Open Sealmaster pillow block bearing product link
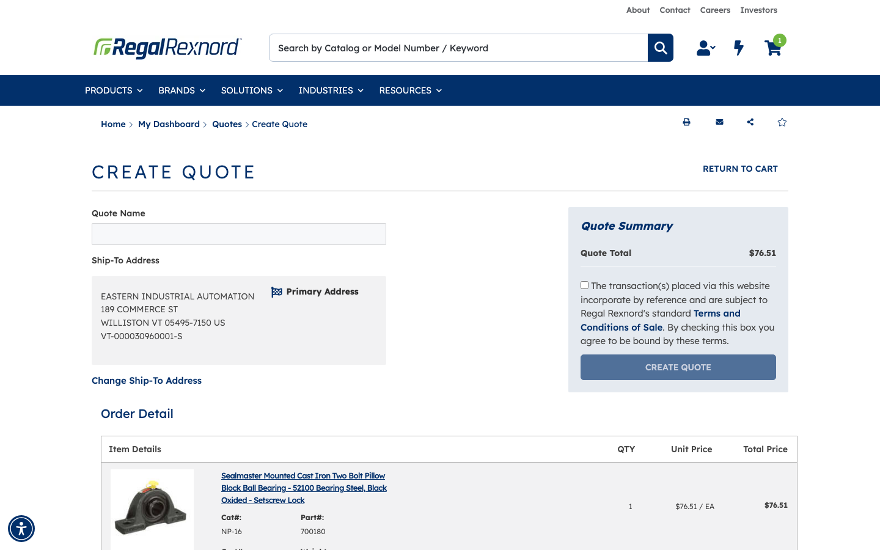Image resolution: width=880 pixels, height=550 pixels. [x=304, y=488]
